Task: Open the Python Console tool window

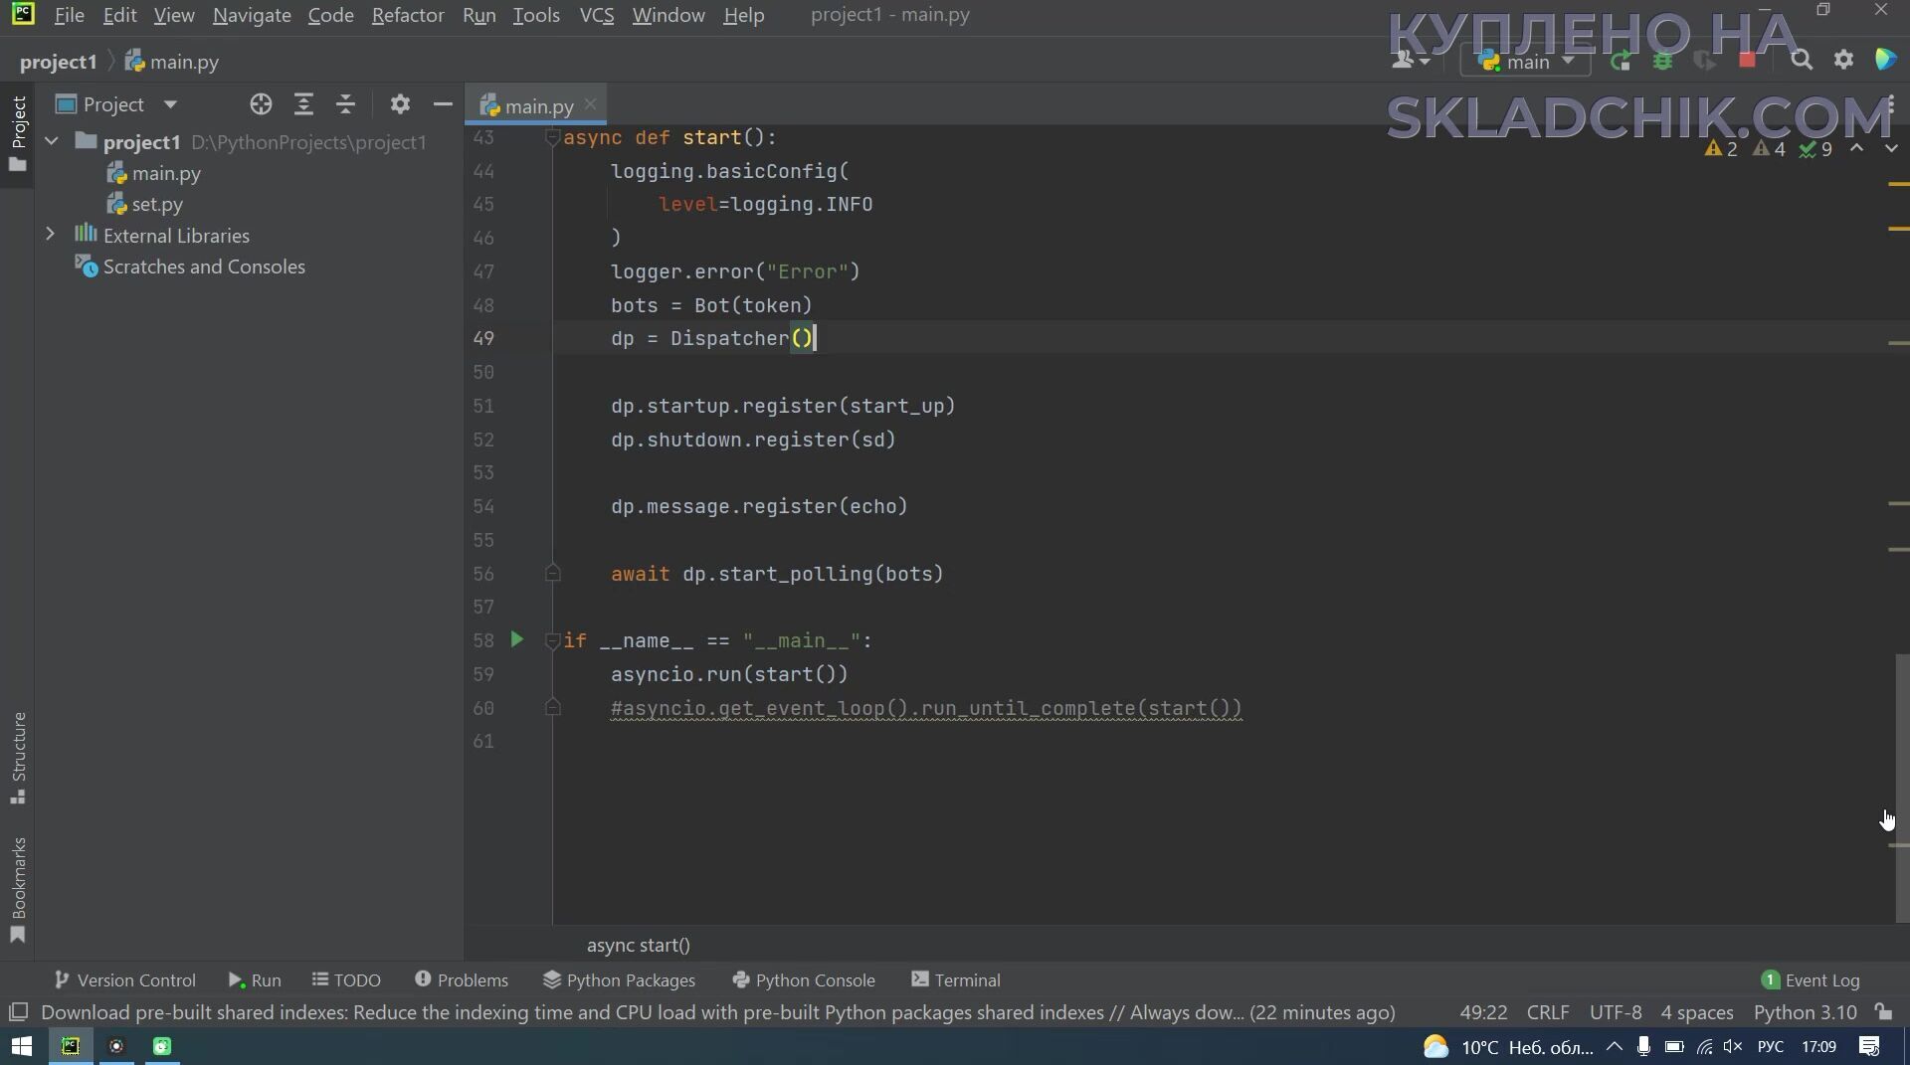Action: (x=803, y=979)
